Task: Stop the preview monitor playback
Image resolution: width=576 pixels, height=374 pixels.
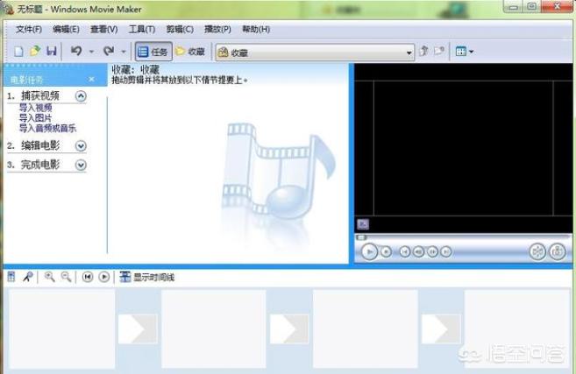Action: pos(386,251)
